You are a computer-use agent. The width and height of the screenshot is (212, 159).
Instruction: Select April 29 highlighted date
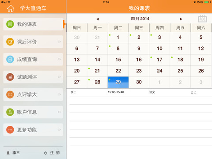click(118, 82)
